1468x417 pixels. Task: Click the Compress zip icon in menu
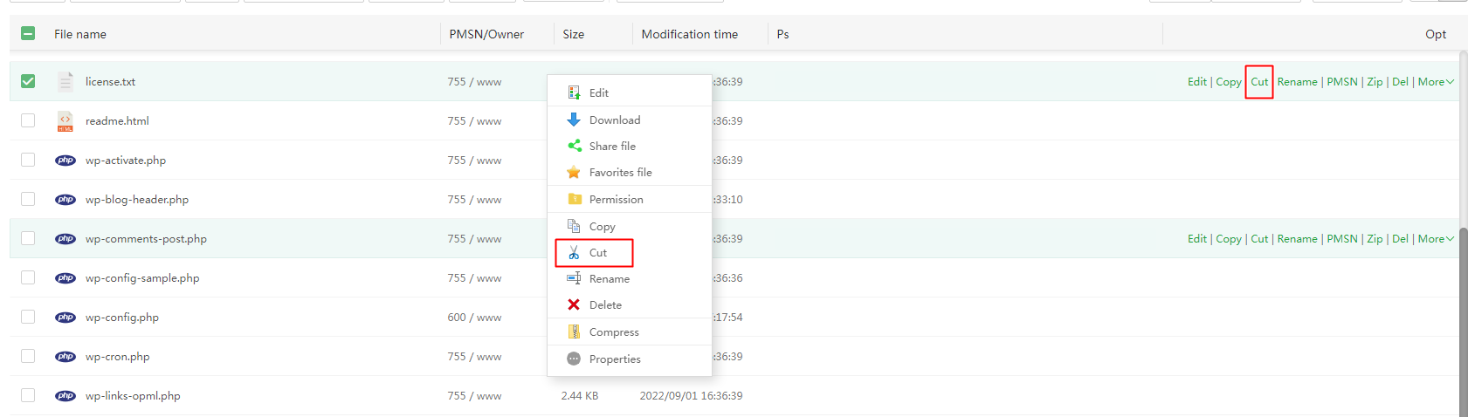point(574,332)
